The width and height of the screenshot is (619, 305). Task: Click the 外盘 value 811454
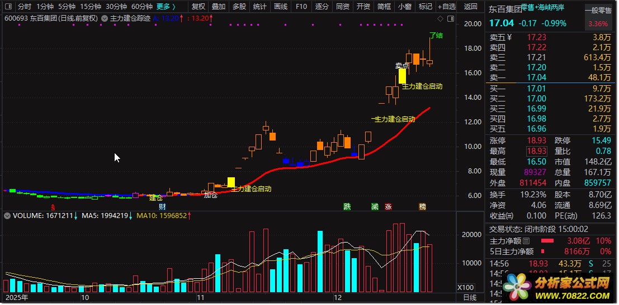533,183
